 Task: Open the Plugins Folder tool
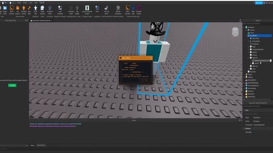[x=5, y=10]
